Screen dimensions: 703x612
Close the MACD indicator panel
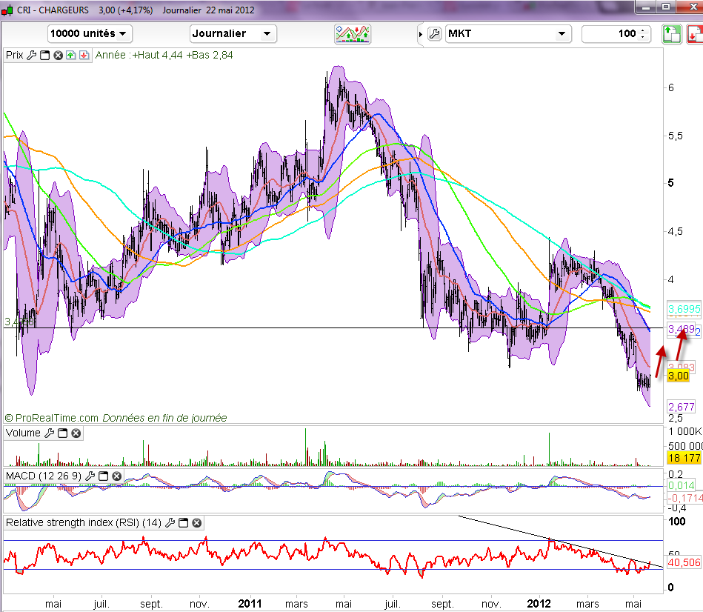pyautogui.click(x=117, y=475)
